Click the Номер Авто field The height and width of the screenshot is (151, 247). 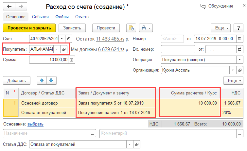pos(172,39)
